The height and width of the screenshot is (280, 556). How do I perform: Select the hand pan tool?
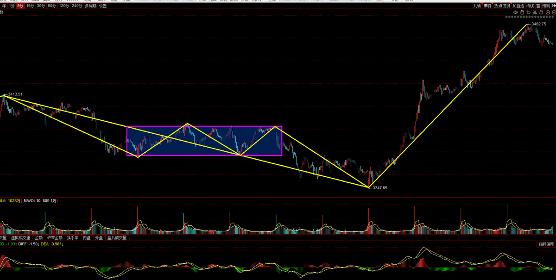[522, 12]
